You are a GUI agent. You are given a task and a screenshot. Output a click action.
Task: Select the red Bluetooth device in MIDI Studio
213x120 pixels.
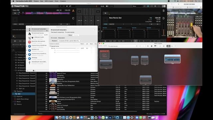point(105,54)
